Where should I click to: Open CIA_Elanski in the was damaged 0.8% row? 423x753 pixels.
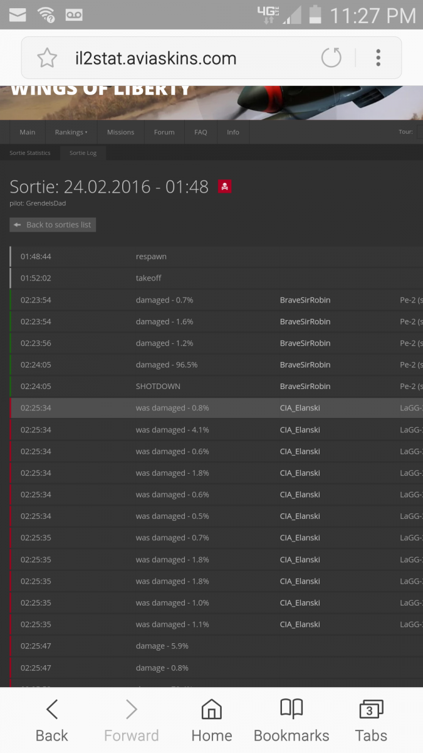[x=300, y=408]
